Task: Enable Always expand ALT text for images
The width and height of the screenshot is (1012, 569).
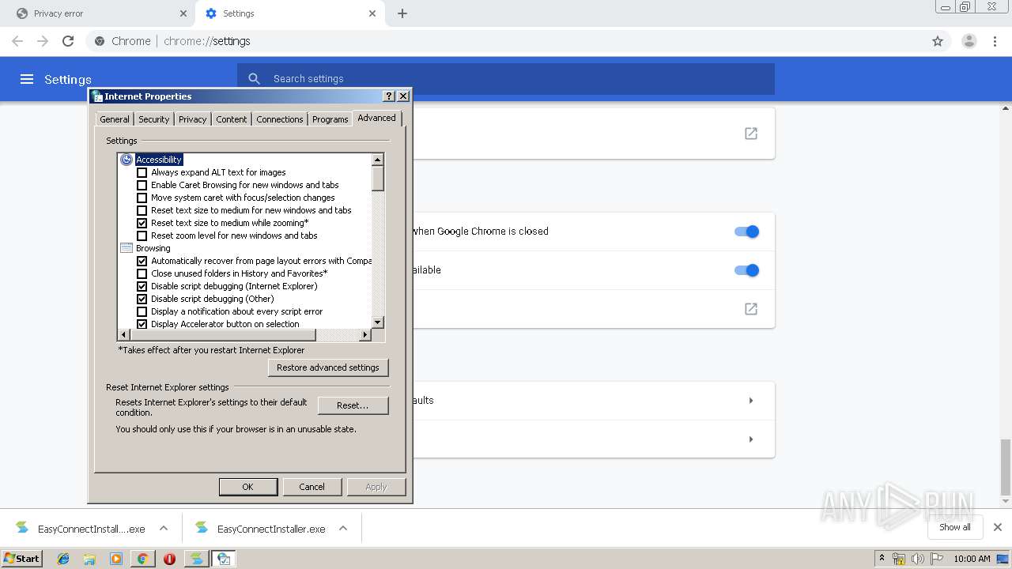Action: pyautogui.click(x=142, y=172)
